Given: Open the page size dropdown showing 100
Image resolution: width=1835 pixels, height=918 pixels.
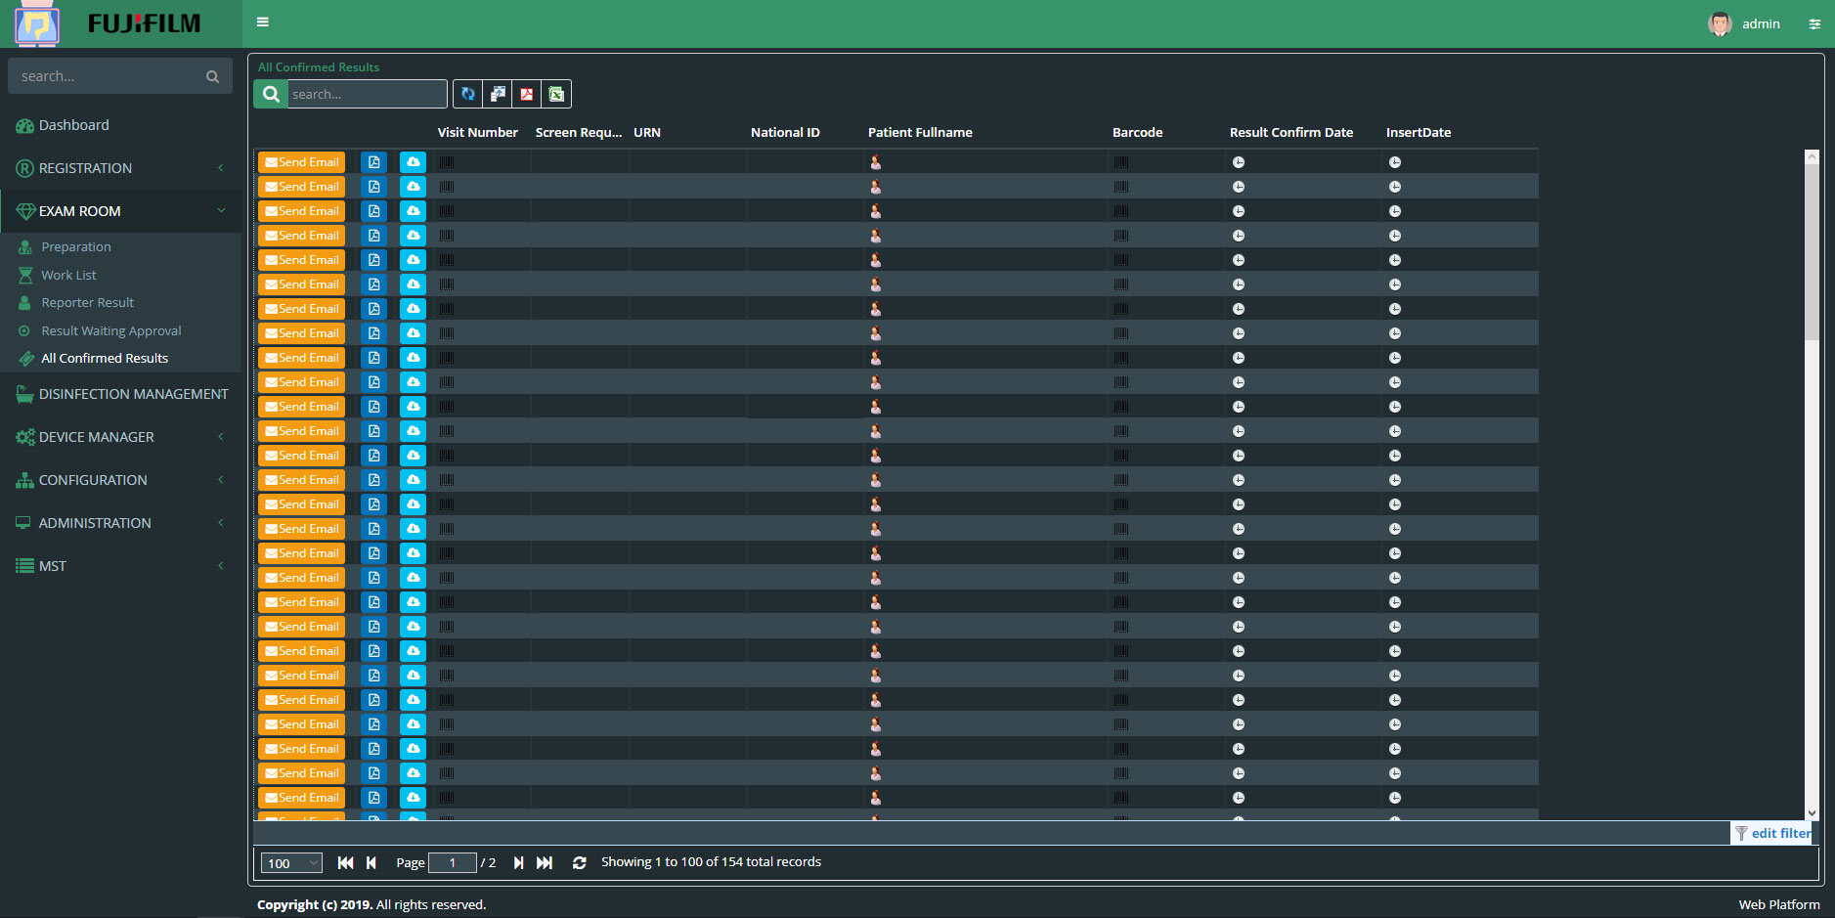Looking at the screenshot, I should point(291,862).
